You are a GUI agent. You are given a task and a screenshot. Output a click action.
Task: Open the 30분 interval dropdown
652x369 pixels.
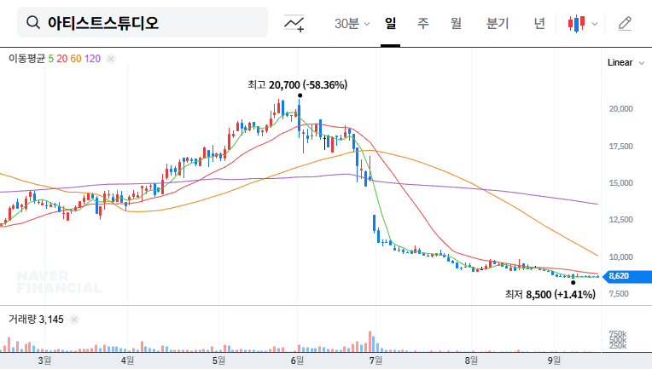point(352,23)
